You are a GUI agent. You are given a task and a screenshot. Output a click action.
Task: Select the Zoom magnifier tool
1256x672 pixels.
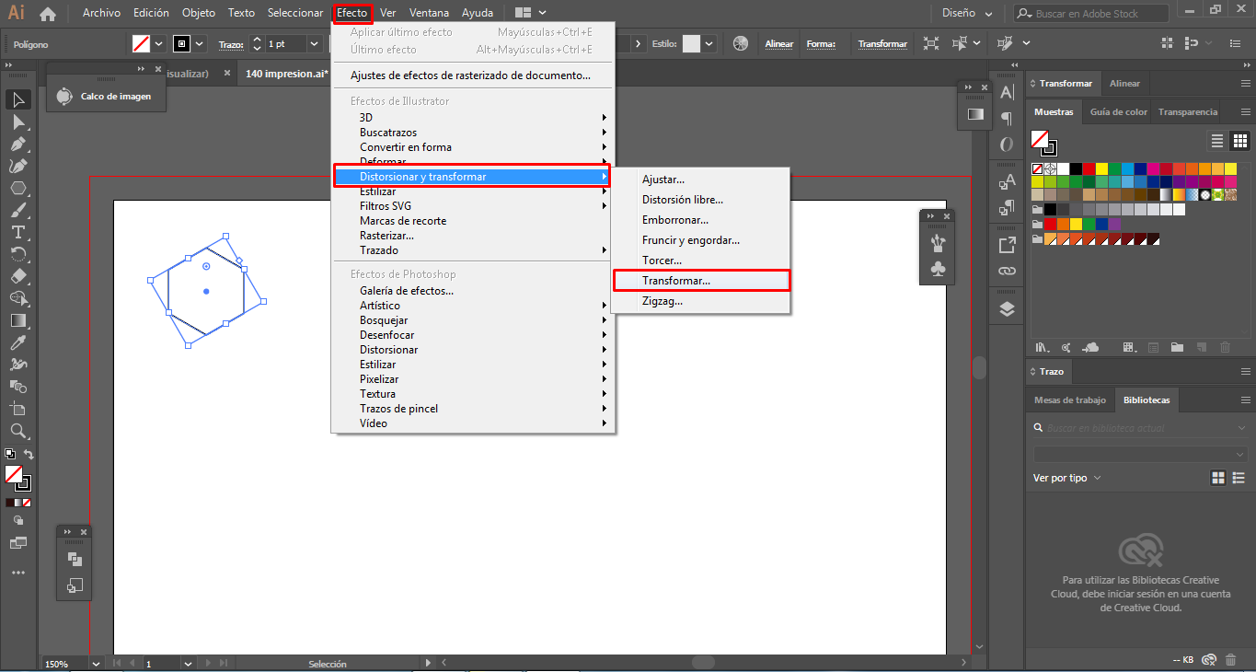18,431
